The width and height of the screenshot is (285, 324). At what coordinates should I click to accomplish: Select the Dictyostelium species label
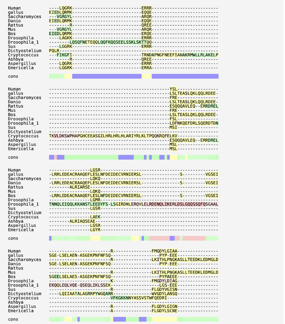[x=24, y=51]
